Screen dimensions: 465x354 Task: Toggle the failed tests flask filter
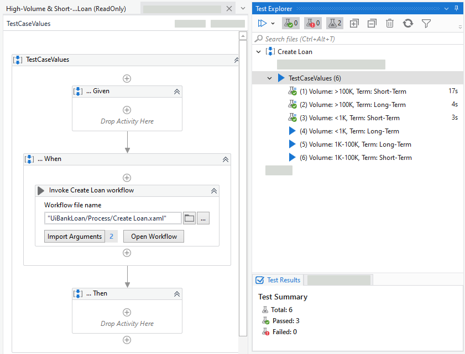[x=314, y=23]
